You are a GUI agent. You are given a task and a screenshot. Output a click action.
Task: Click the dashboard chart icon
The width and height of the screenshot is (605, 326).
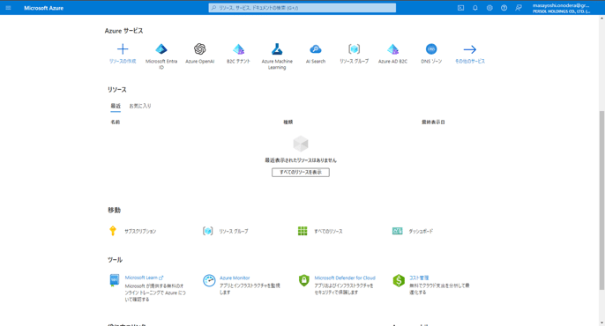398,231
